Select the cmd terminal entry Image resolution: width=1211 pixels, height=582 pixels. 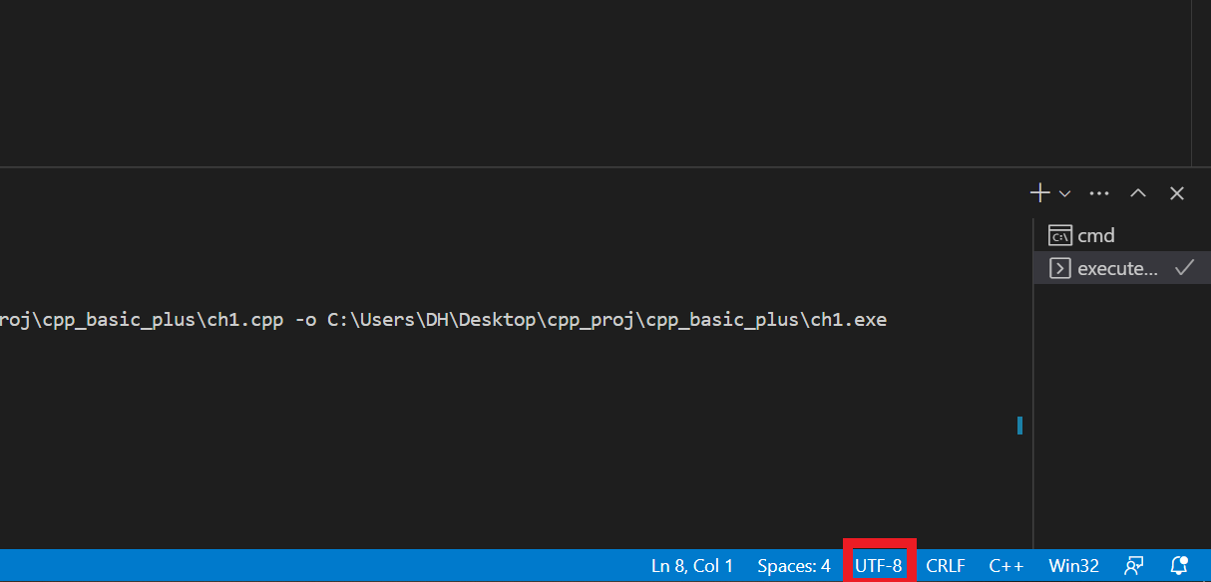coord(1122,235)
